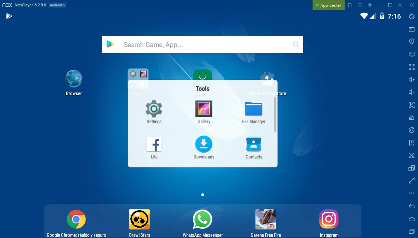Open keyboard mapping controls in the sidebar
The width and height of the screenshot is (418, 238).
pos(411,29)
